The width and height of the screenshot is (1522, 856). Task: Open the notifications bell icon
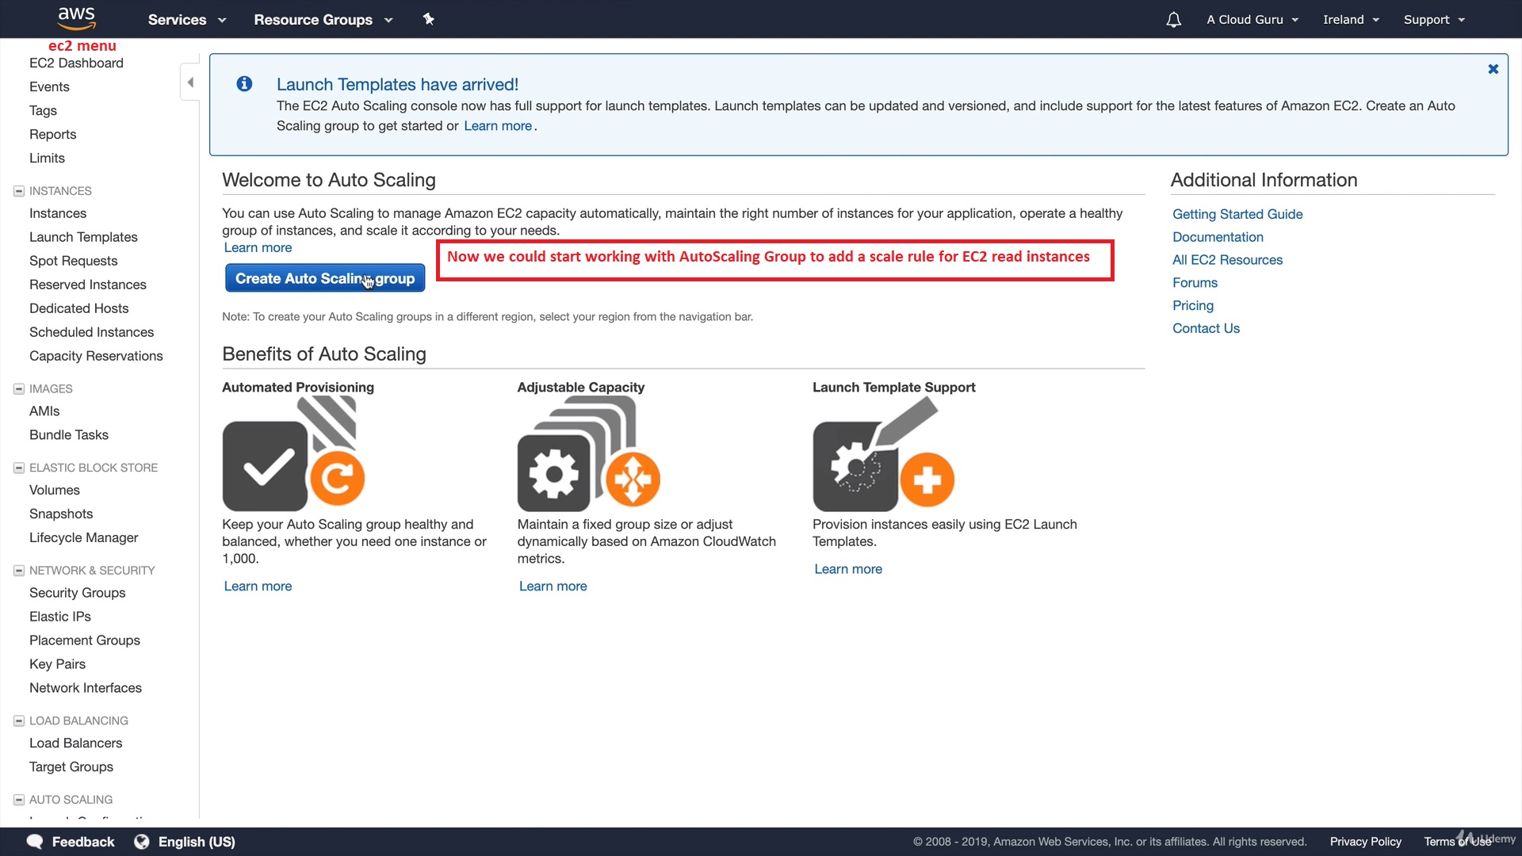point(1173,20)
